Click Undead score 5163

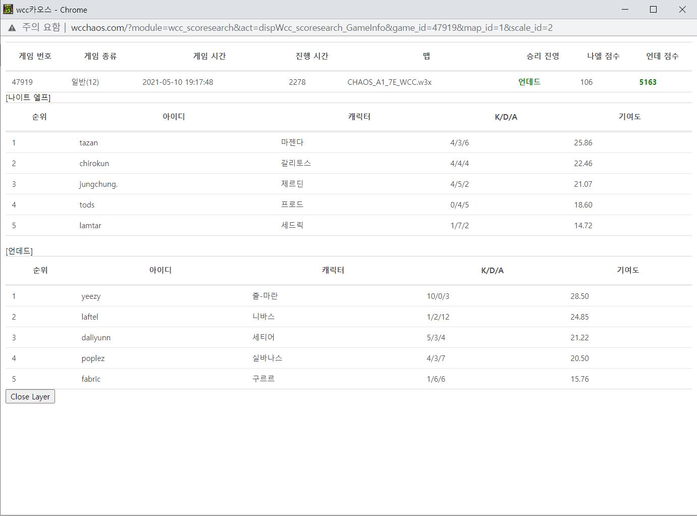click(648, 82)
